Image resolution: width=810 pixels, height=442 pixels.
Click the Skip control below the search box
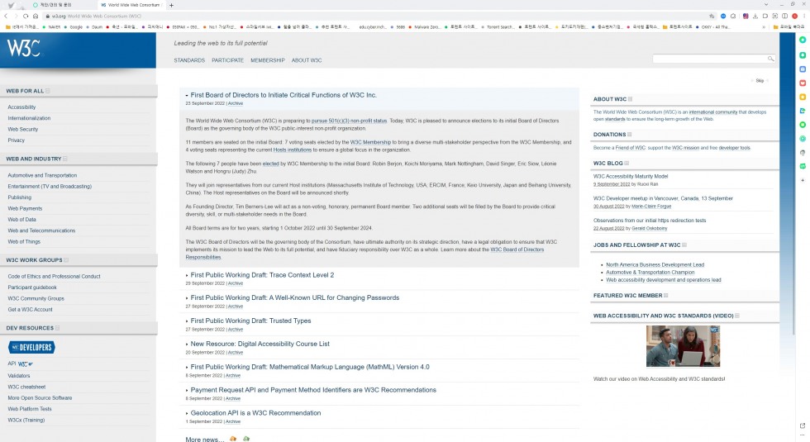point(760,81)
